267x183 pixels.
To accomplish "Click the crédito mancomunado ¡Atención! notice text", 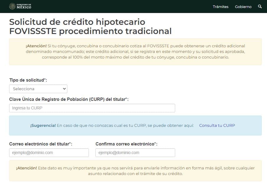I will [135, 51].
